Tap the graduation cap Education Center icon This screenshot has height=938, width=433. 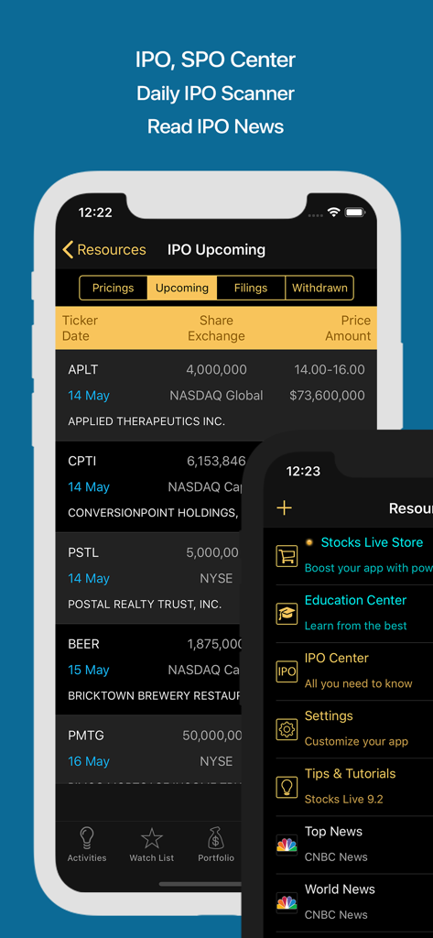[x=287, y=614]
